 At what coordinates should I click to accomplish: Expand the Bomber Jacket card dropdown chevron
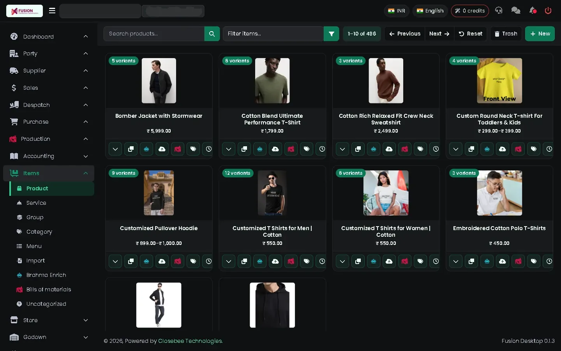[115, 149]
